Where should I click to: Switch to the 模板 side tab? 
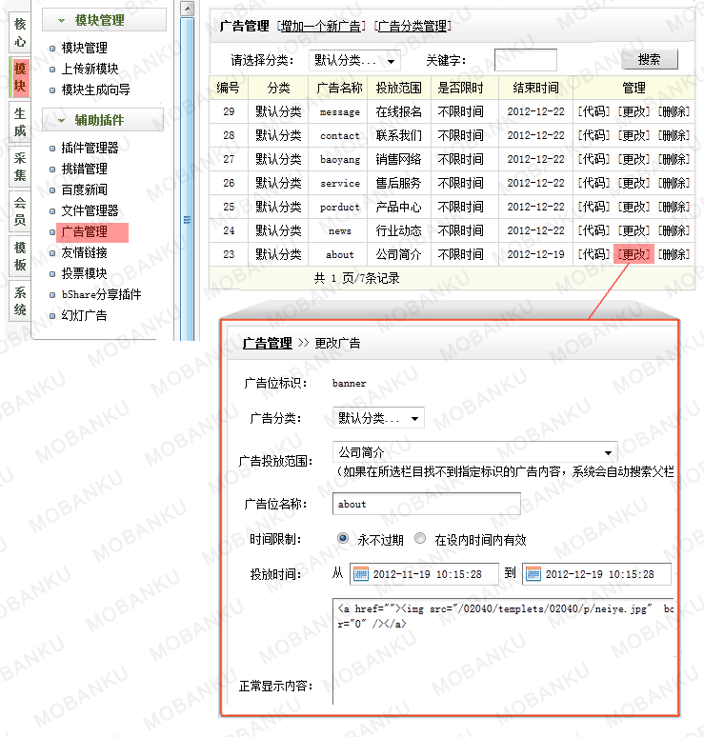pyautogui.click(x=20, y=256)
